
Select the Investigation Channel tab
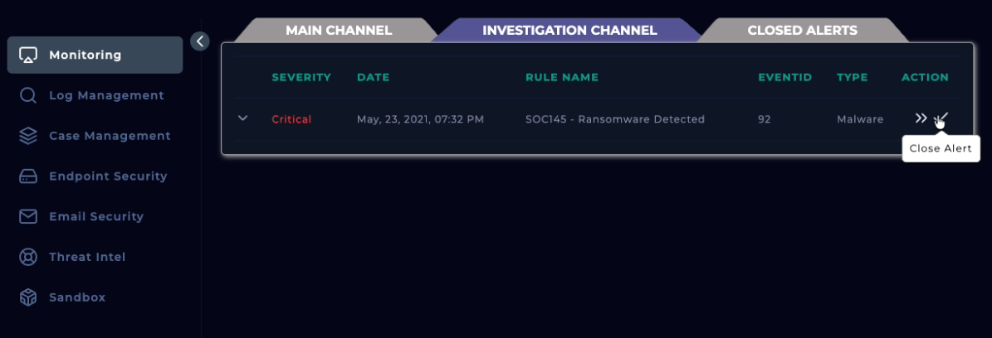point(569,31)
